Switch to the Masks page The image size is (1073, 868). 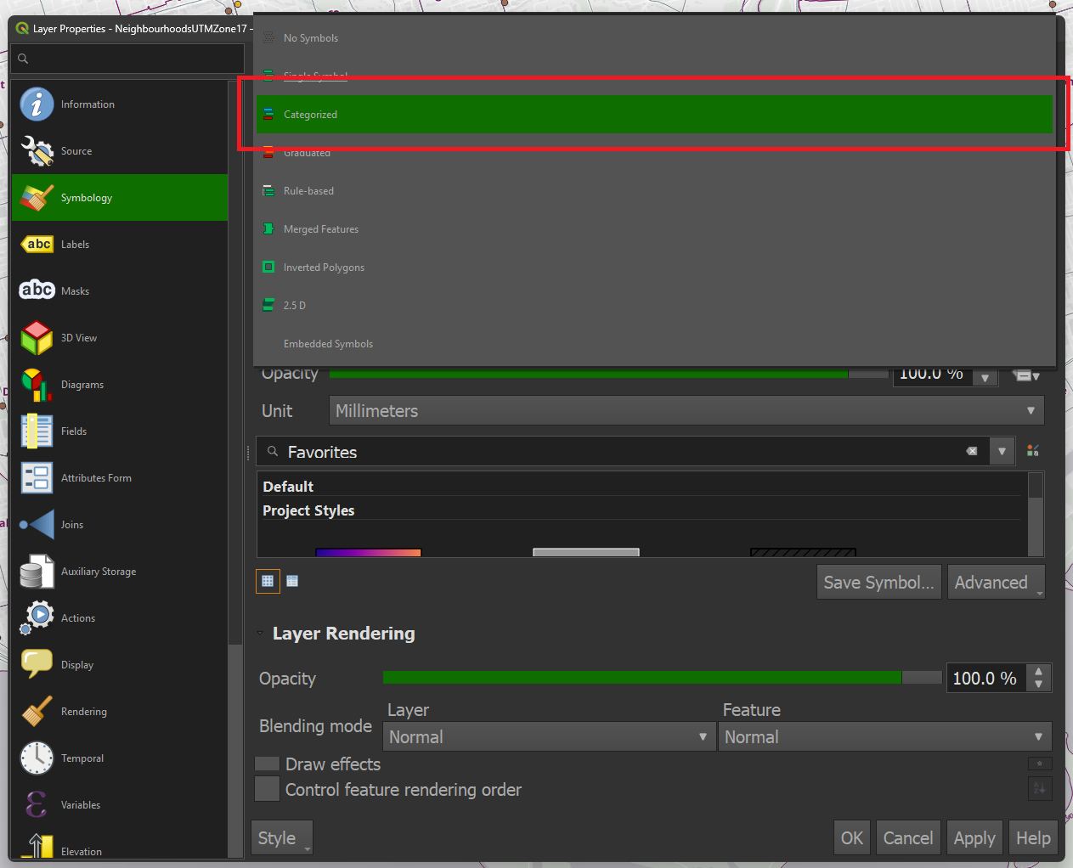[x=120, y=291]
